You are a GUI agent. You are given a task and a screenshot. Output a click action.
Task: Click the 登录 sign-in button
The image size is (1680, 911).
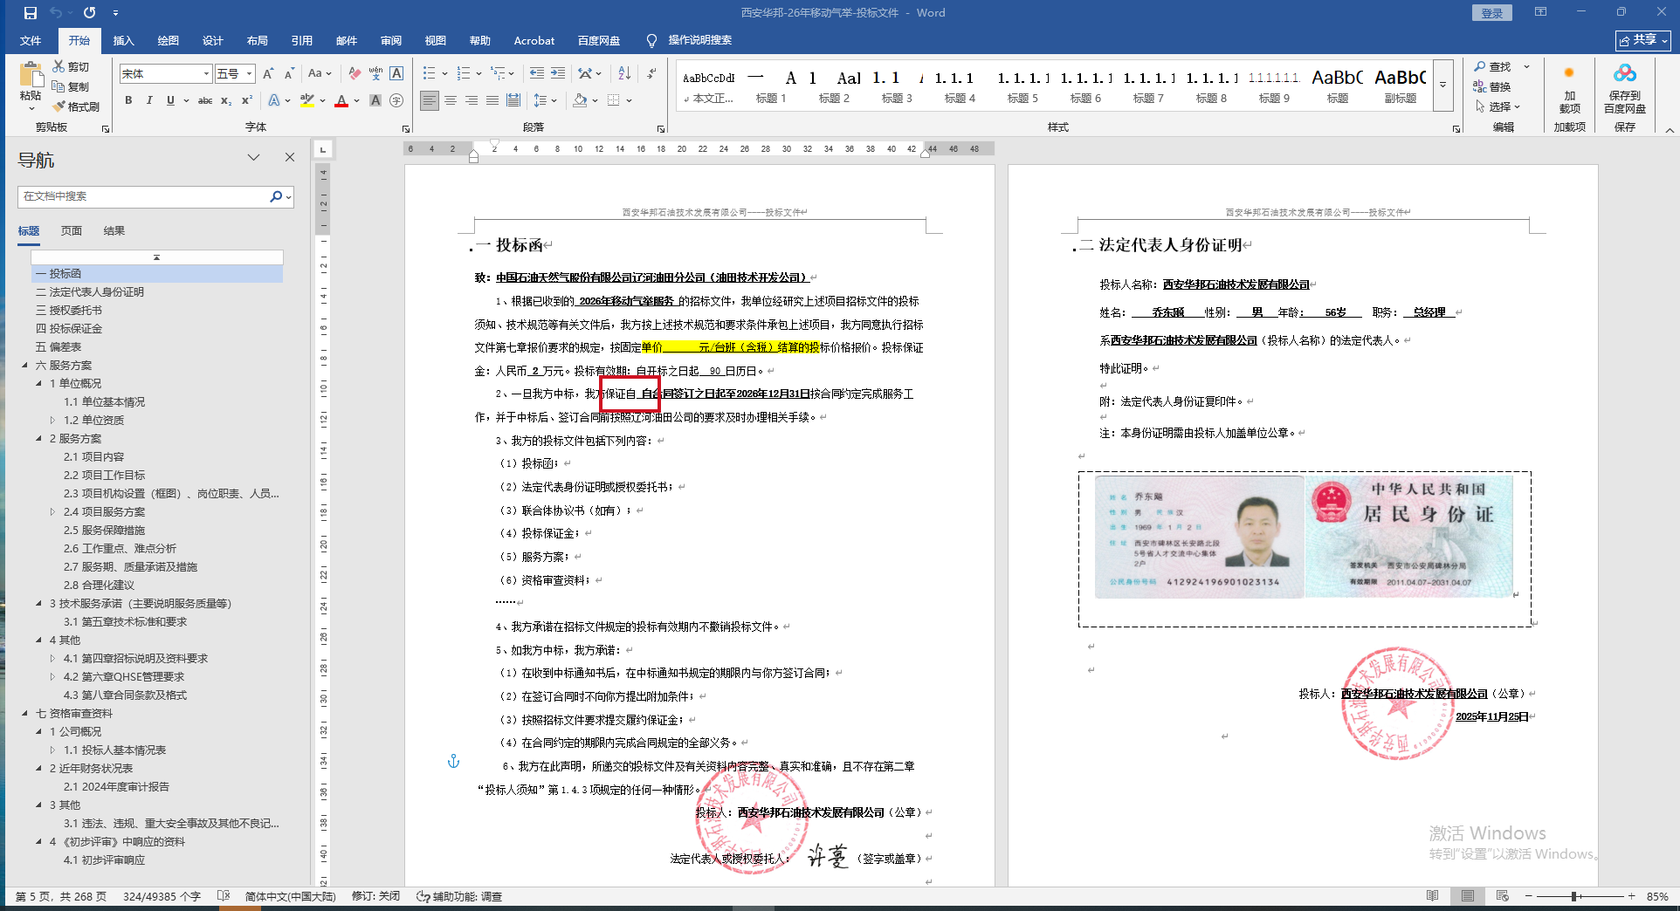(1492, 13)
